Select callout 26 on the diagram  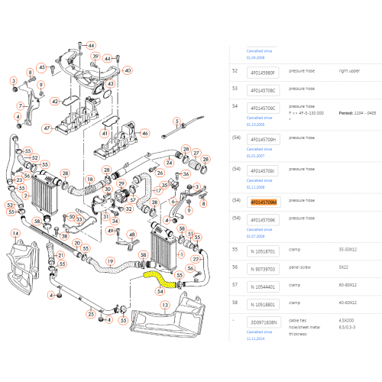coord(160,173)
